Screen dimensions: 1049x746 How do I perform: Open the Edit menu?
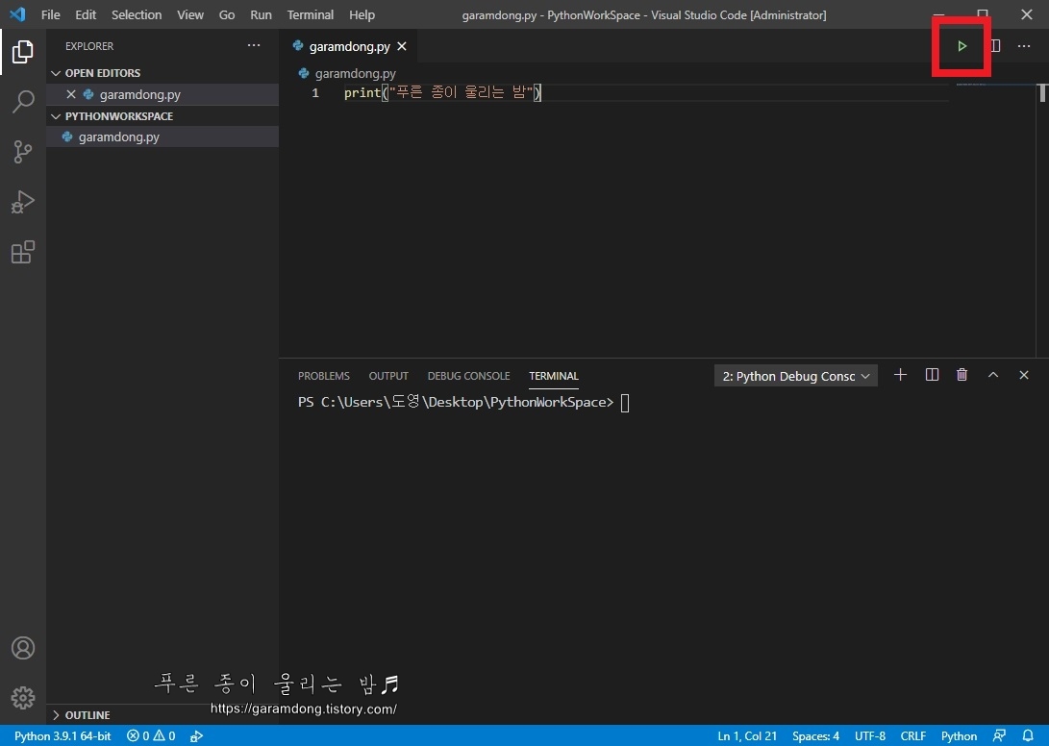coord(86,14)
